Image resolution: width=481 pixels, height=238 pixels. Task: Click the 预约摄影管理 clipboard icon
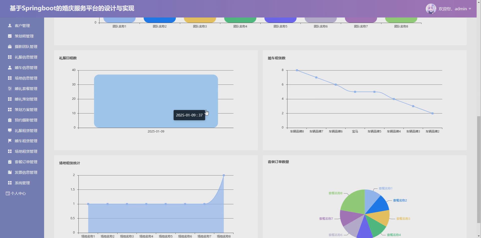(x=10, y=120)
